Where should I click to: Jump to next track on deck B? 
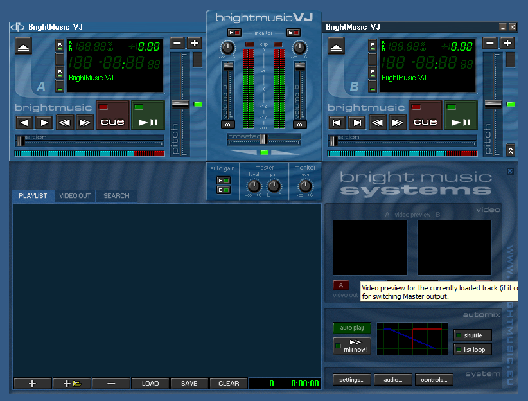(357, 122)
